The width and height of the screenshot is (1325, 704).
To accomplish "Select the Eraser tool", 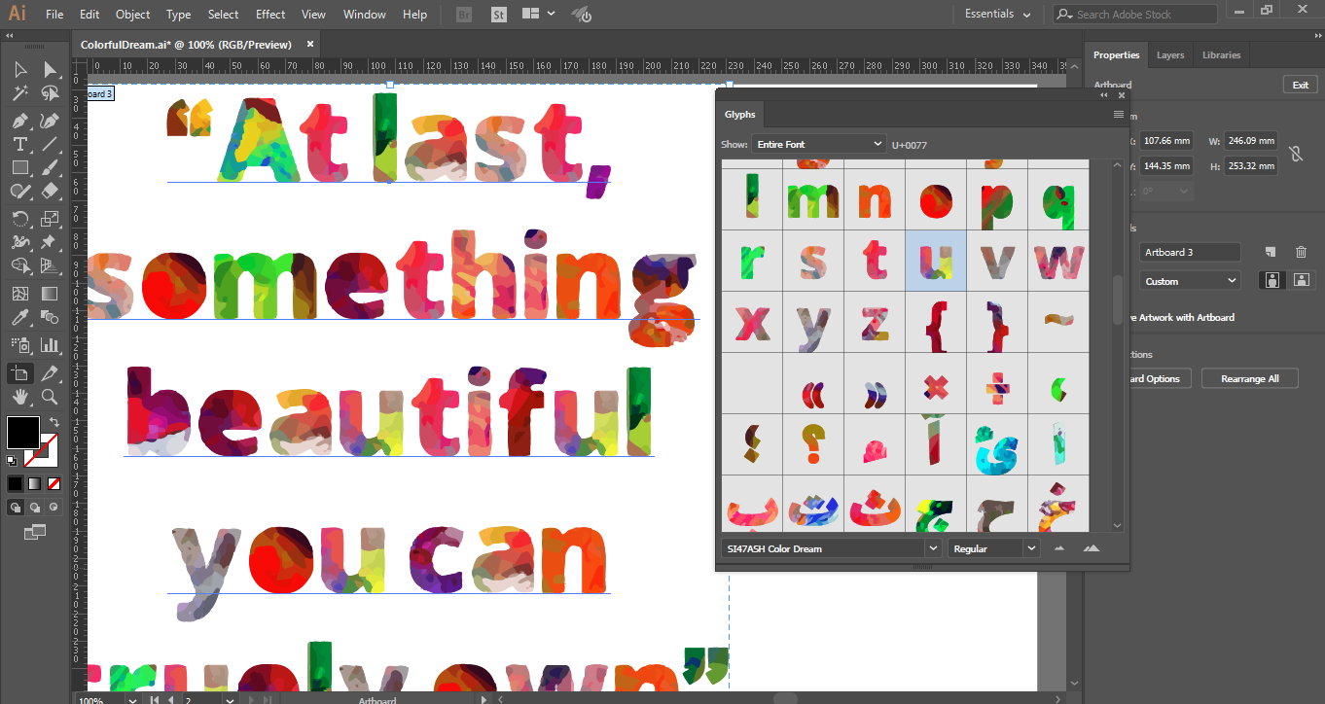I will point(50,192).
